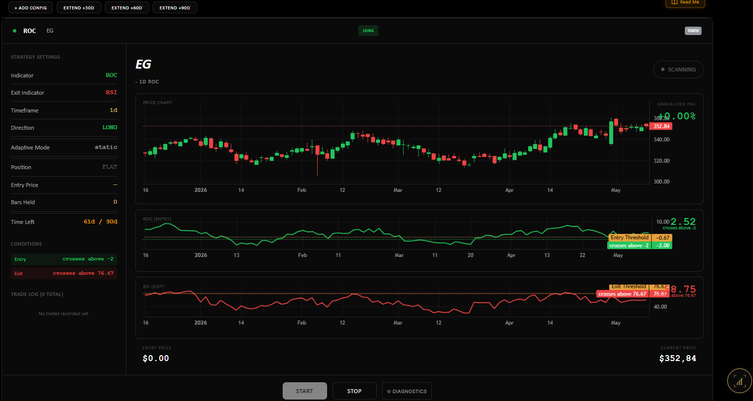Click the red crosses above 76.67 chart label
The width and height of the screenshot is (753, 401).
click(x=622, y=294)
